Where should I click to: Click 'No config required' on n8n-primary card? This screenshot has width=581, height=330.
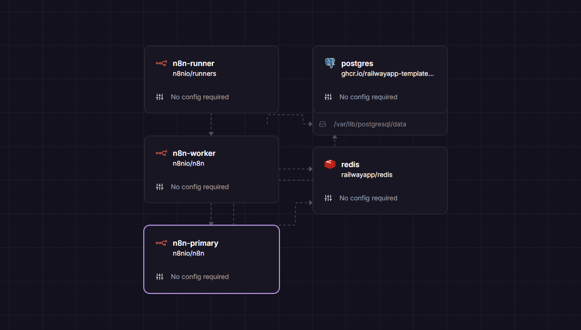(200, 277)
